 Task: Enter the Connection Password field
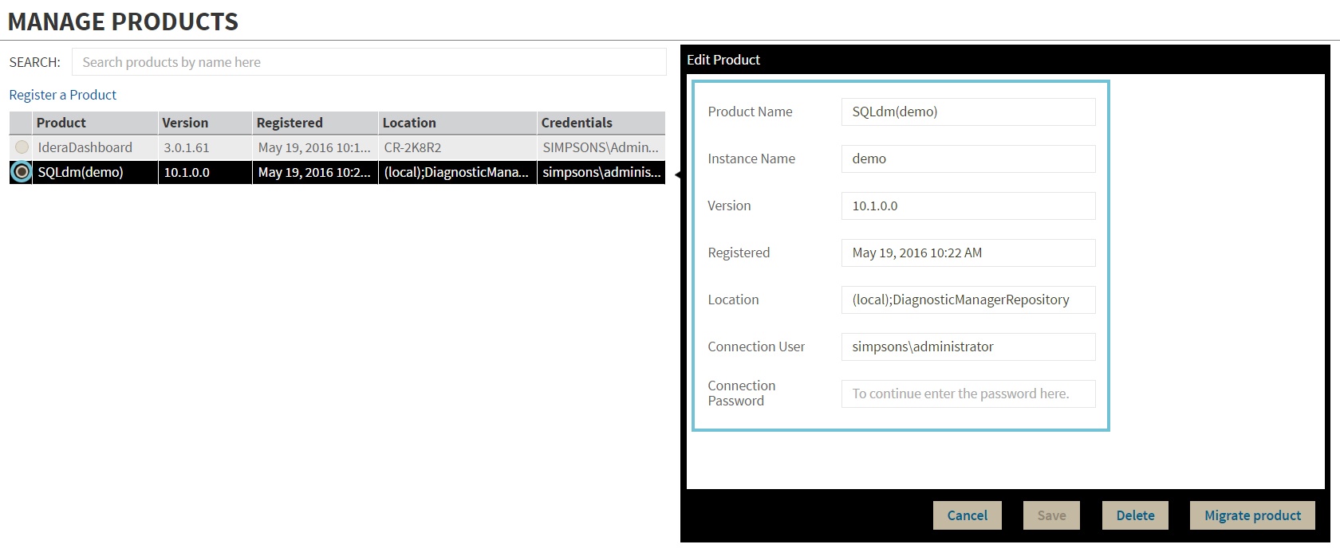[x=968, y=394]
